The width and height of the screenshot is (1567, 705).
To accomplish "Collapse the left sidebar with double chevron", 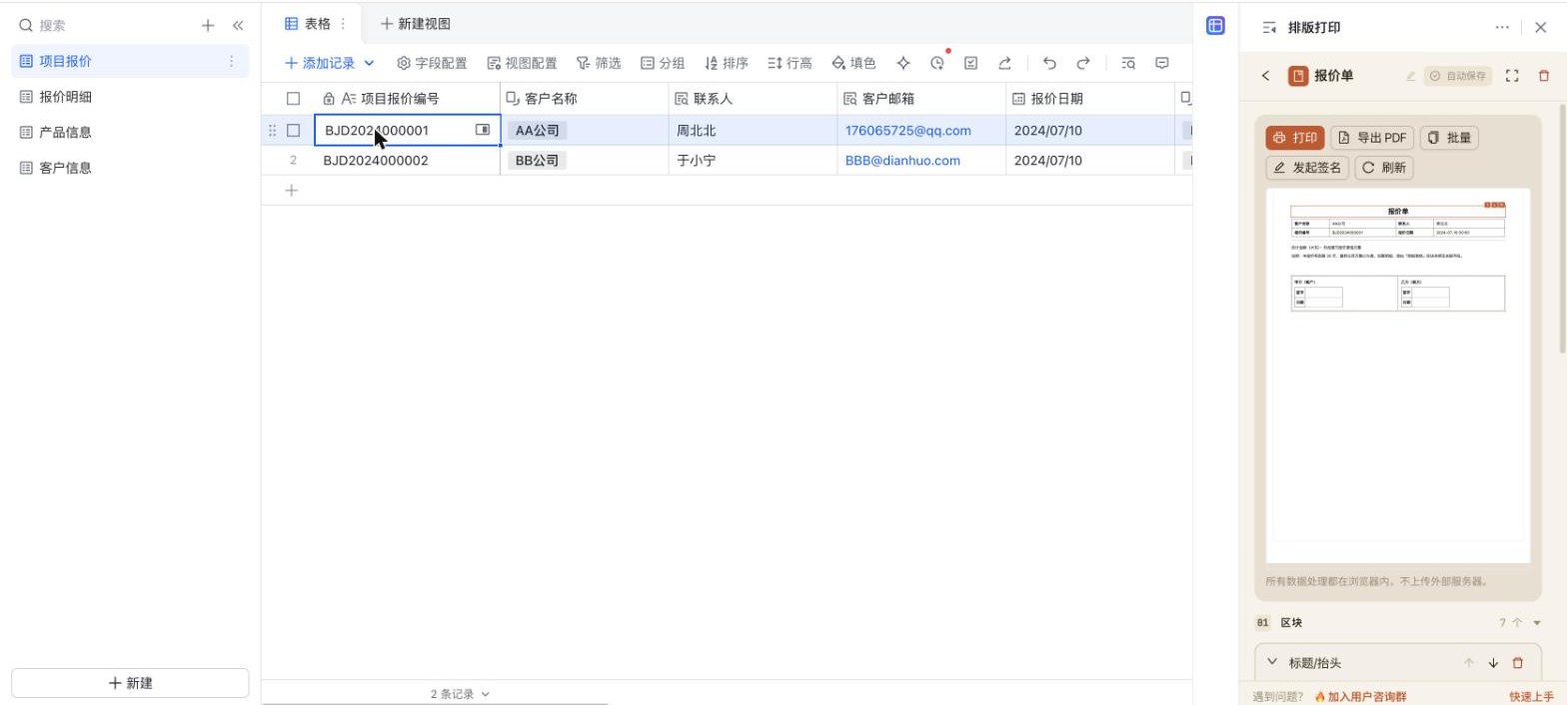I will point(238,26).
